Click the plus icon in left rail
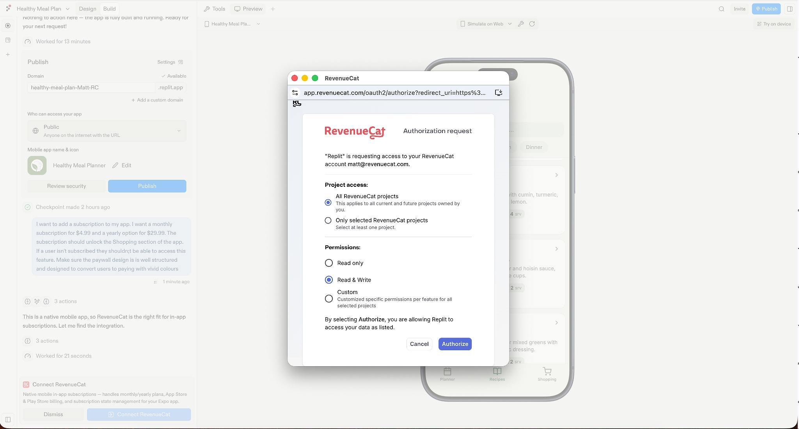The width and height of the screenshot is (799, 429). pos(8,55)
